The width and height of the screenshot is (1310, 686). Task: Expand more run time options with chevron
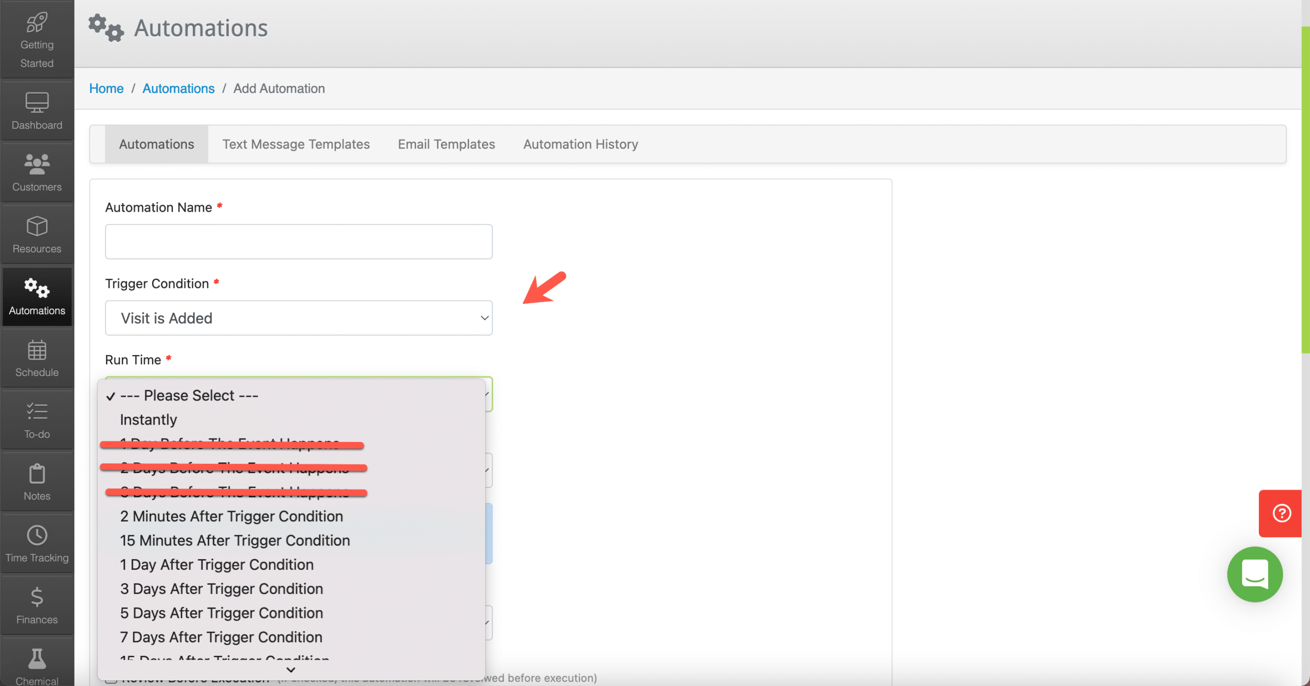click(290, 670)
